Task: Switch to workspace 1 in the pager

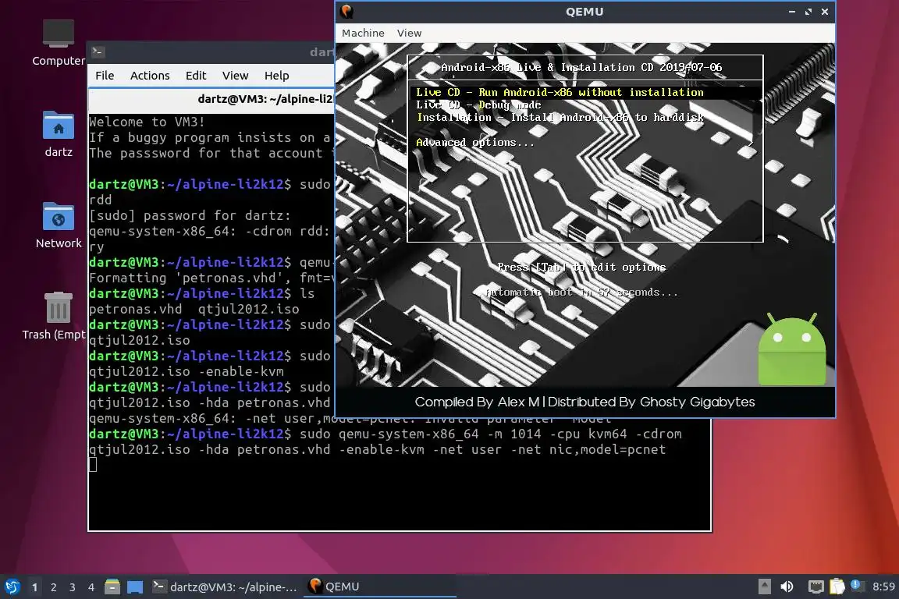Action: click(34, 587)
